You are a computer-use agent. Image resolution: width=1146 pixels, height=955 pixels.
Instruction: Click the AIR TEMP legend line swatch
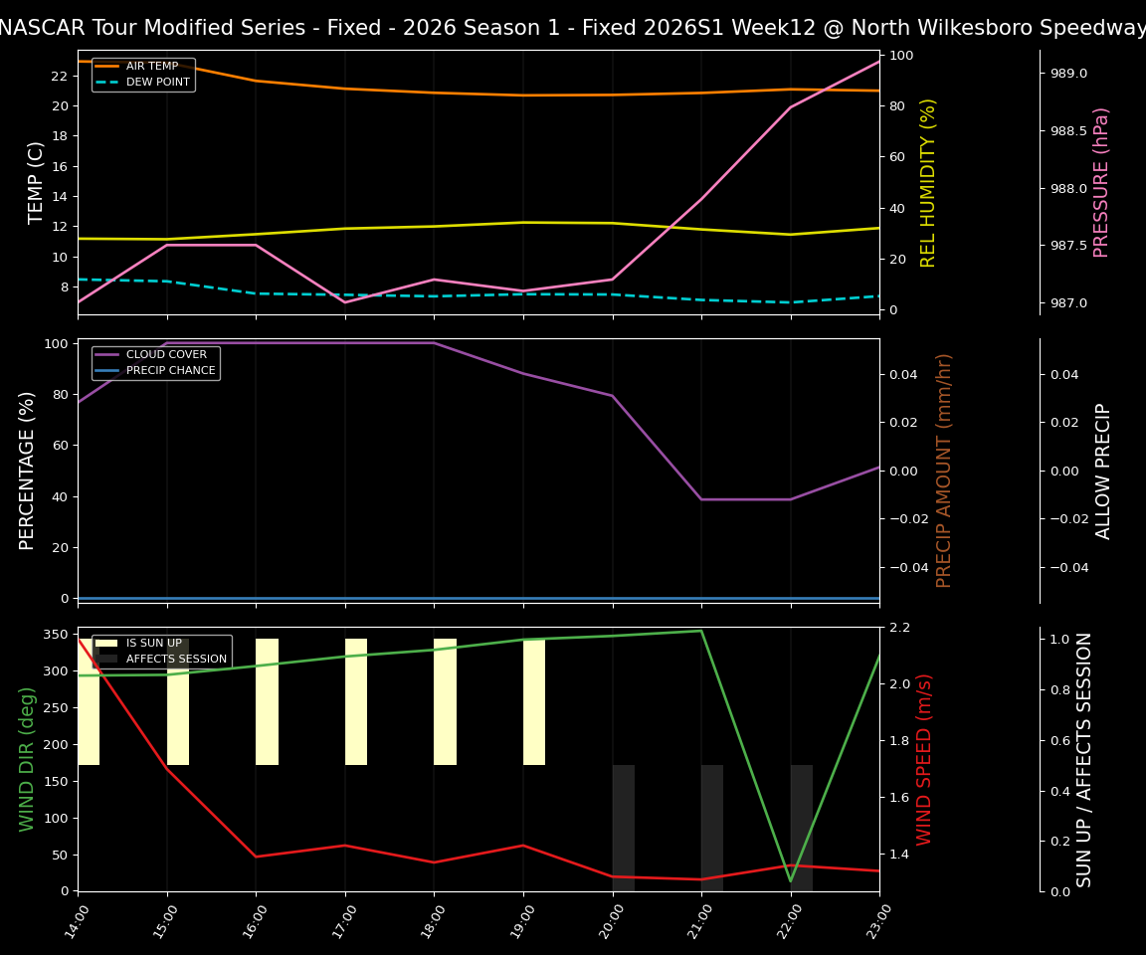coord(107,66)
